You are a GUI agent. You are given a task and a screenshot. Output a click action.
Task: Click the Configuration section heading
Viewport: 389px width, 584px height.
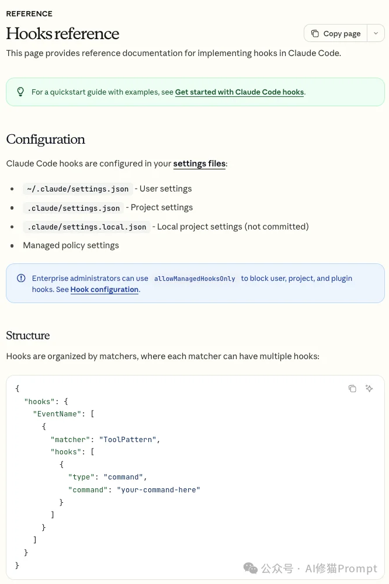click(x=46, y=140)
